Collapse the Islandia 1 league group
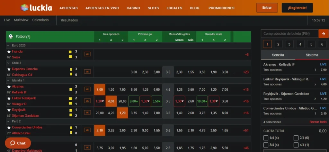This screenshot has height=152, width=329. 8,80
